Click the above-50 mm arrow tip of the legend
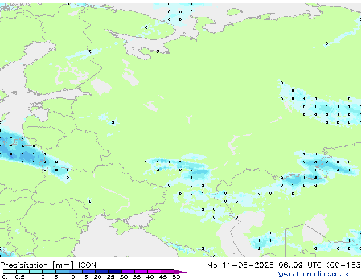 pos(180,272)
